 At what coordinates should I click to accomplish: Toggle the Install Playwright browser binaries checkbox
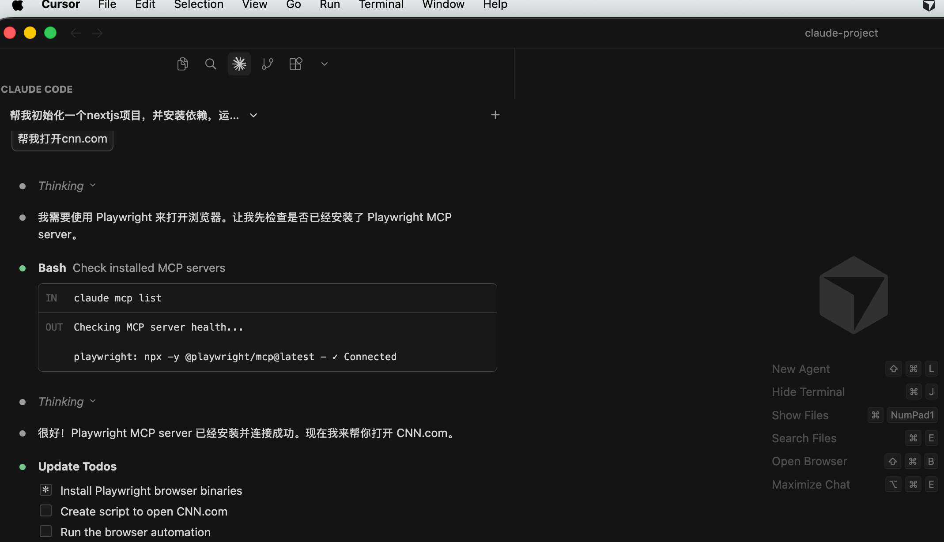tap(46, 490)
